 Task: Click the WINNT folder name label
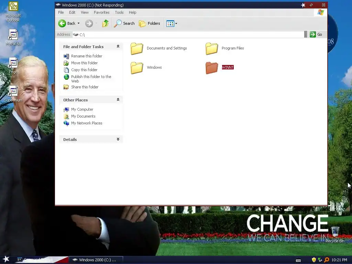tap(228, 67)
